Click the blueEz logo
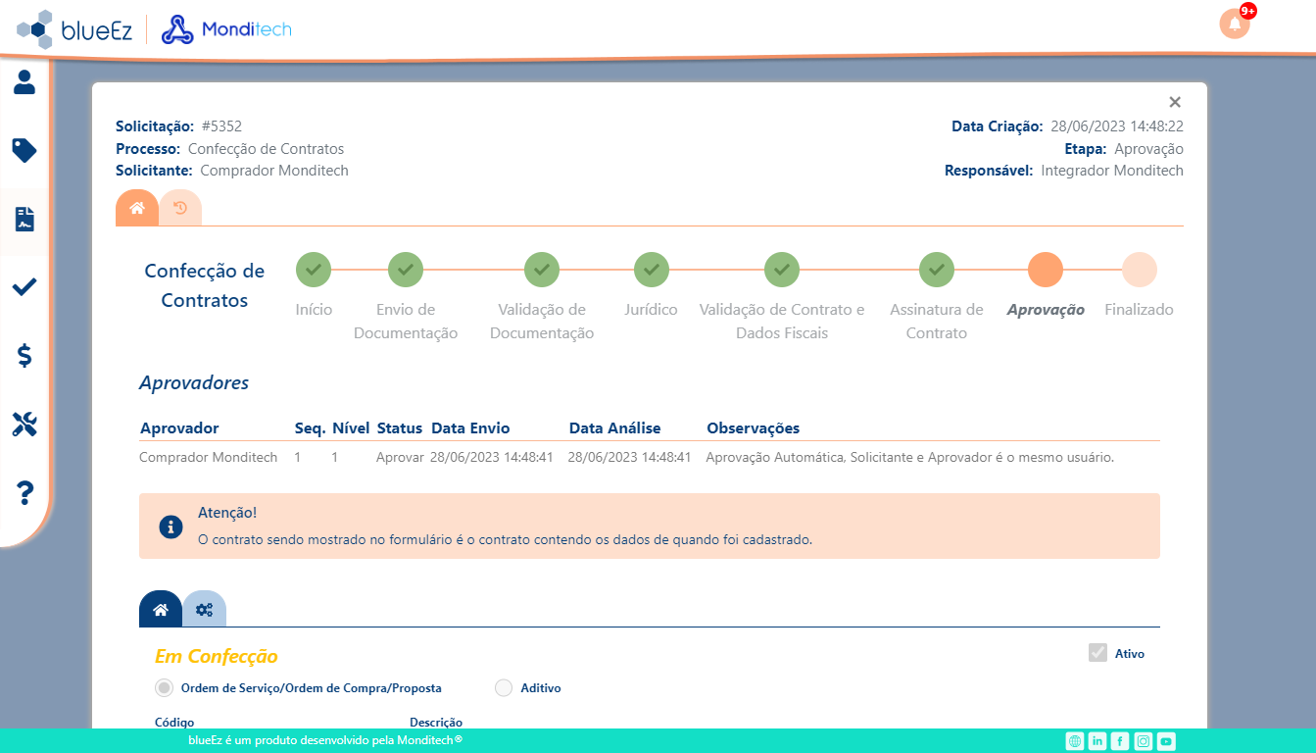 click(x=76, y=28)
